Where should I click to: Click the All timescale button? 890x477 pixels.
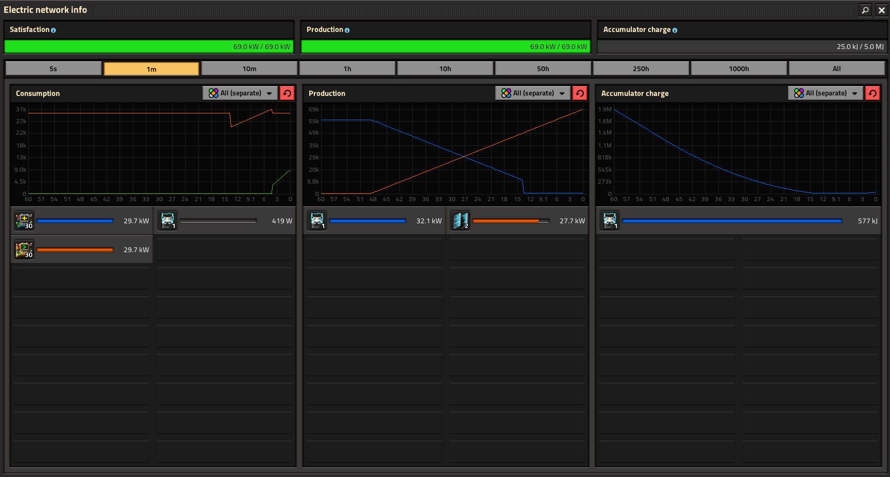pyautogui.click(x=836, y=69)
